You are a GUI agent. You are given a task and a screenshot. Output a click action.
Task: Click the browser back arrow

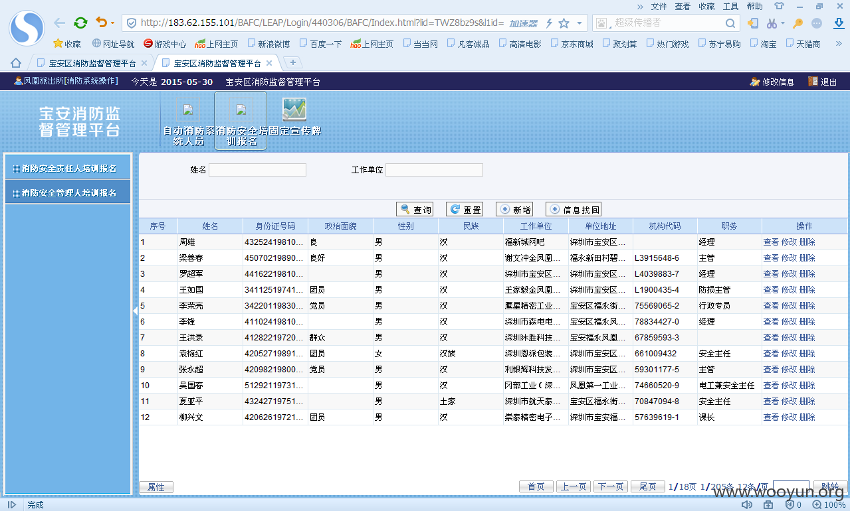[x=60, y=23]
